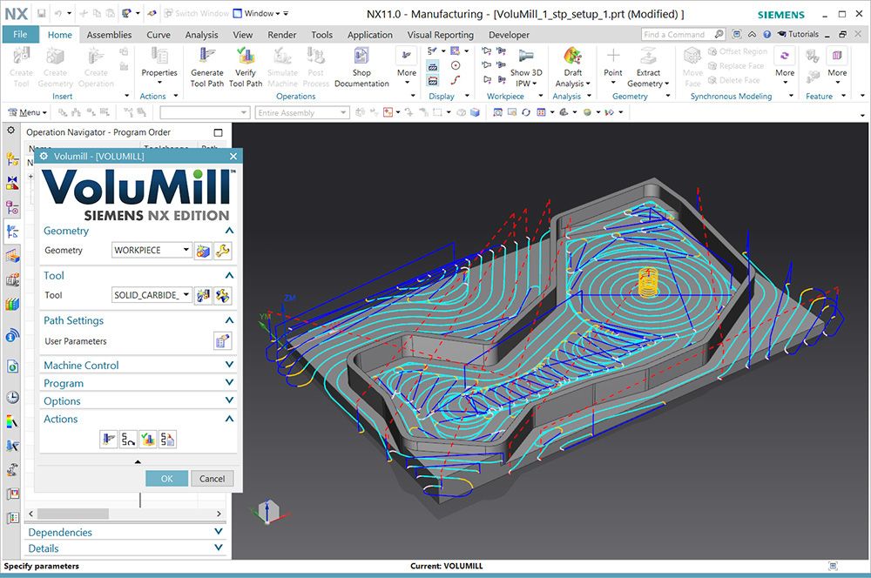Click Cancel in the Volumill dialog
Viewport: 871px width, 578px height.
pos(213,479)
